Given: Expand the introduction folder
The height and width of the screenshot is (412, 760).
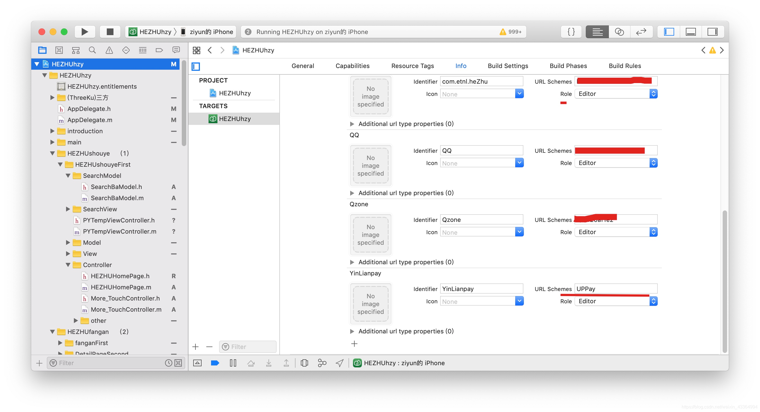Looking at the screenshot, I should [x=52, y=131].
